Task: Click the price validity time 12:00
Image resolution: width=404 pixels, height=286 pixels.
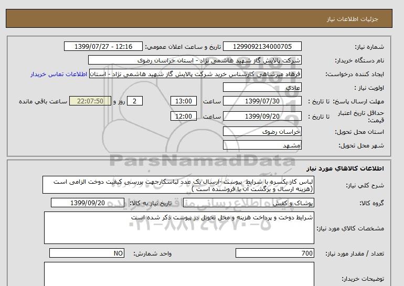Action: click(x=184, y=116)
